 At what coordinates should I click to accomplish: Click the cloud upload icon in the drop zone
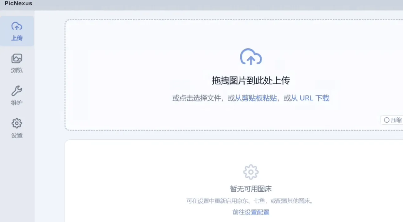point(251,57)
